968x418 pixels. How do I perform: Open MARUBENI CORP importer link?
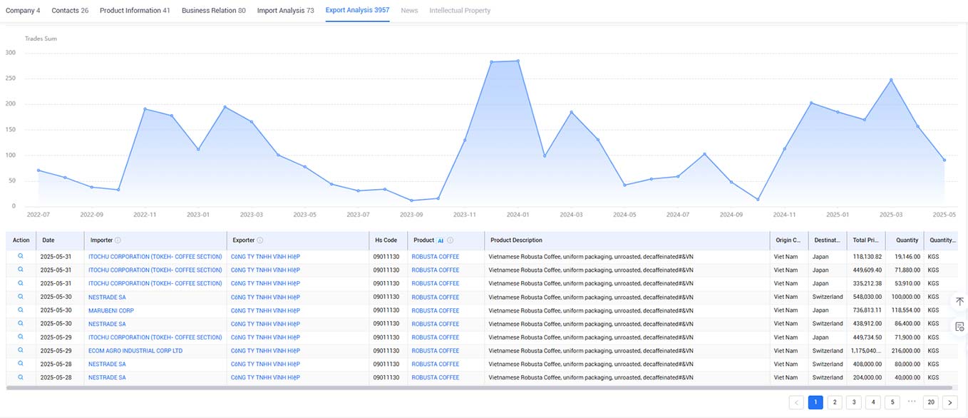click(x=111, y=310)
